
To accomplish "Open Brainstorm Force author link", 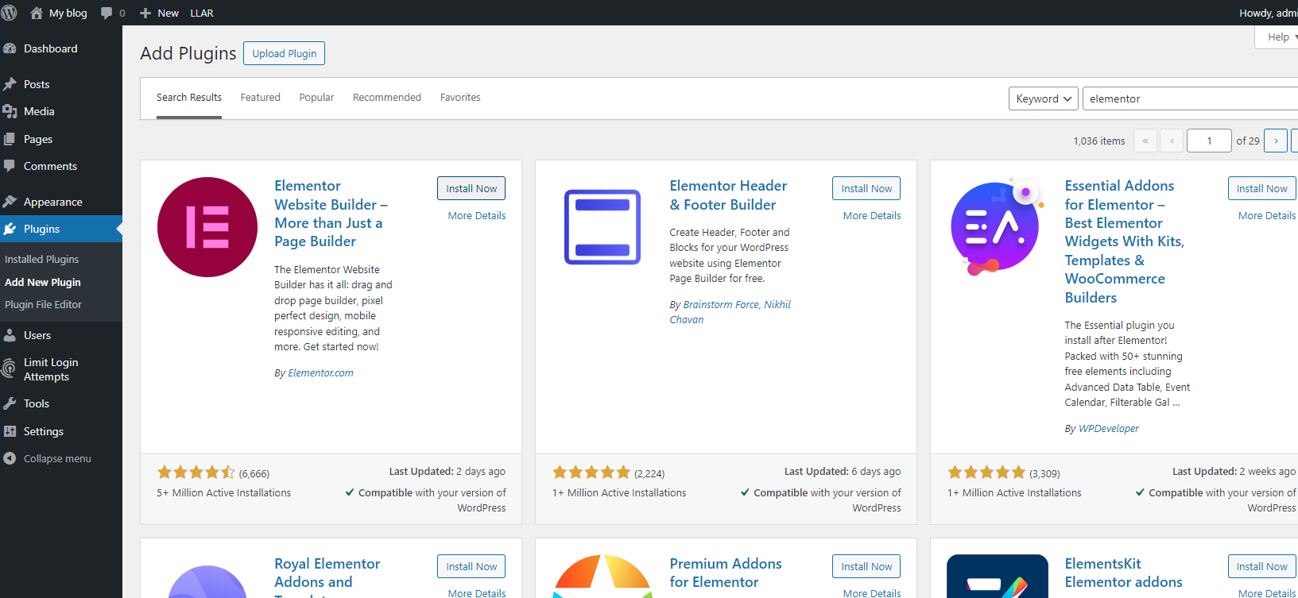I will [x=721, y=305].
